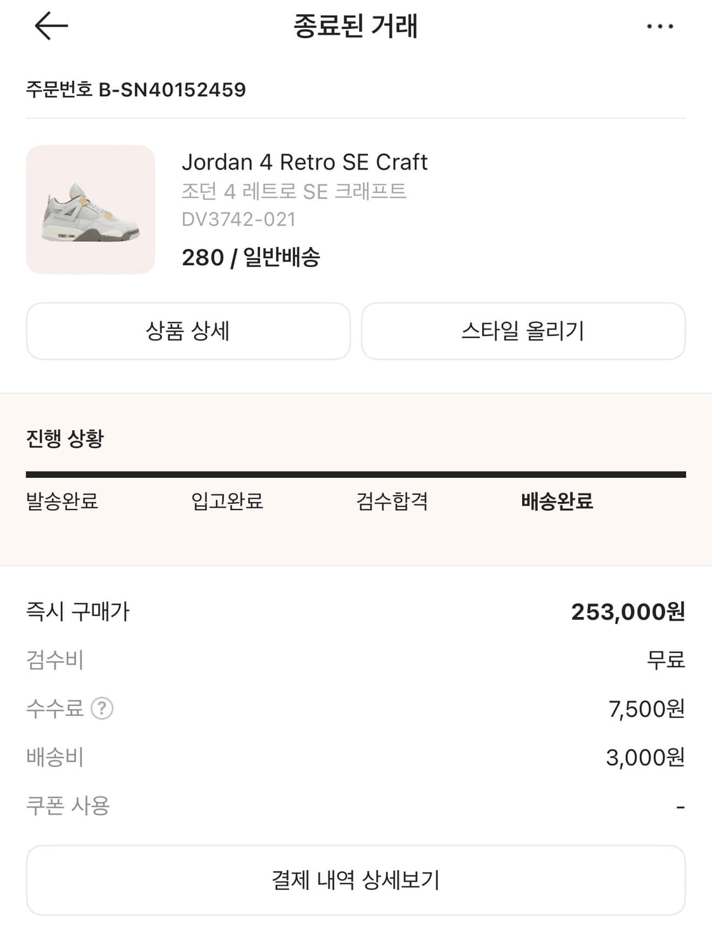Select the 배송완료 progress step
The image size is (712, 933).
(x=557, y=501)
